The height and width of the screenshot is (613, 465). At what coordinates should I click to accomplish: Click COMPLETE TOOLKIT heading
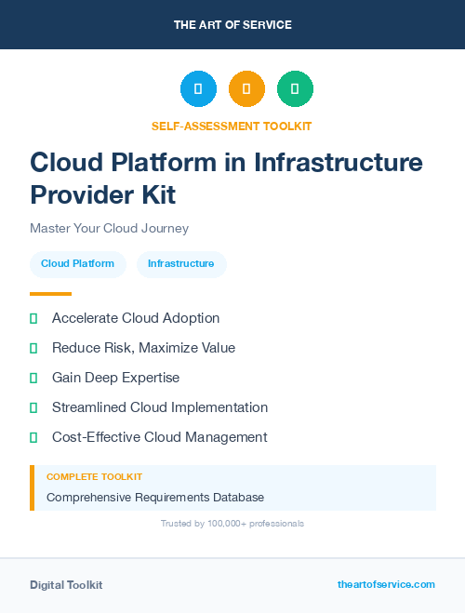click(94, 477)
